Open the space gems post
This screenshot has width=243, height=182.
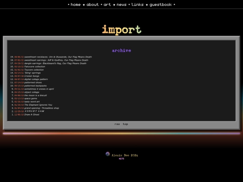coord(31,98)
